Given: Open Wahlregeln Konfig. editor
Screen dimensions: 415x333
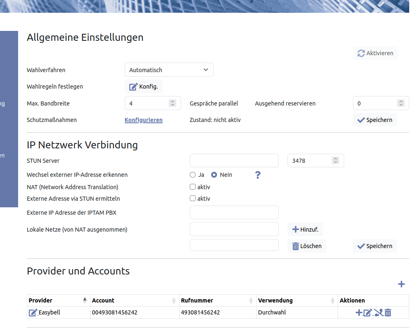Looking at the screenshot, I should (x=144, y=87).
